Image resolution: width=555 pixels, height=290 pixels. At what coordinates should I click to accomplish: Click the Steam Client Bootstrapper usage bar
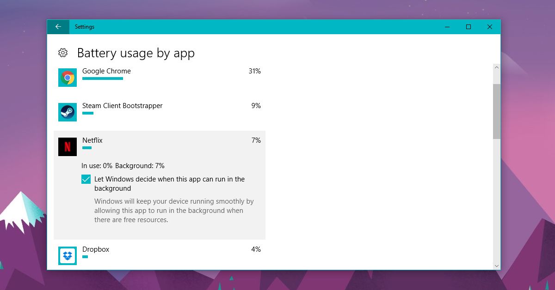88,113
